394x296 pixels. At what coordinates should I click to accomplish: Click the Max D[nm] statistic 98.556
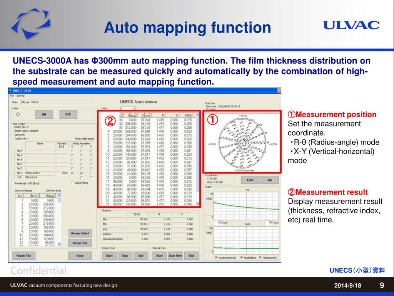click(137, 219)
